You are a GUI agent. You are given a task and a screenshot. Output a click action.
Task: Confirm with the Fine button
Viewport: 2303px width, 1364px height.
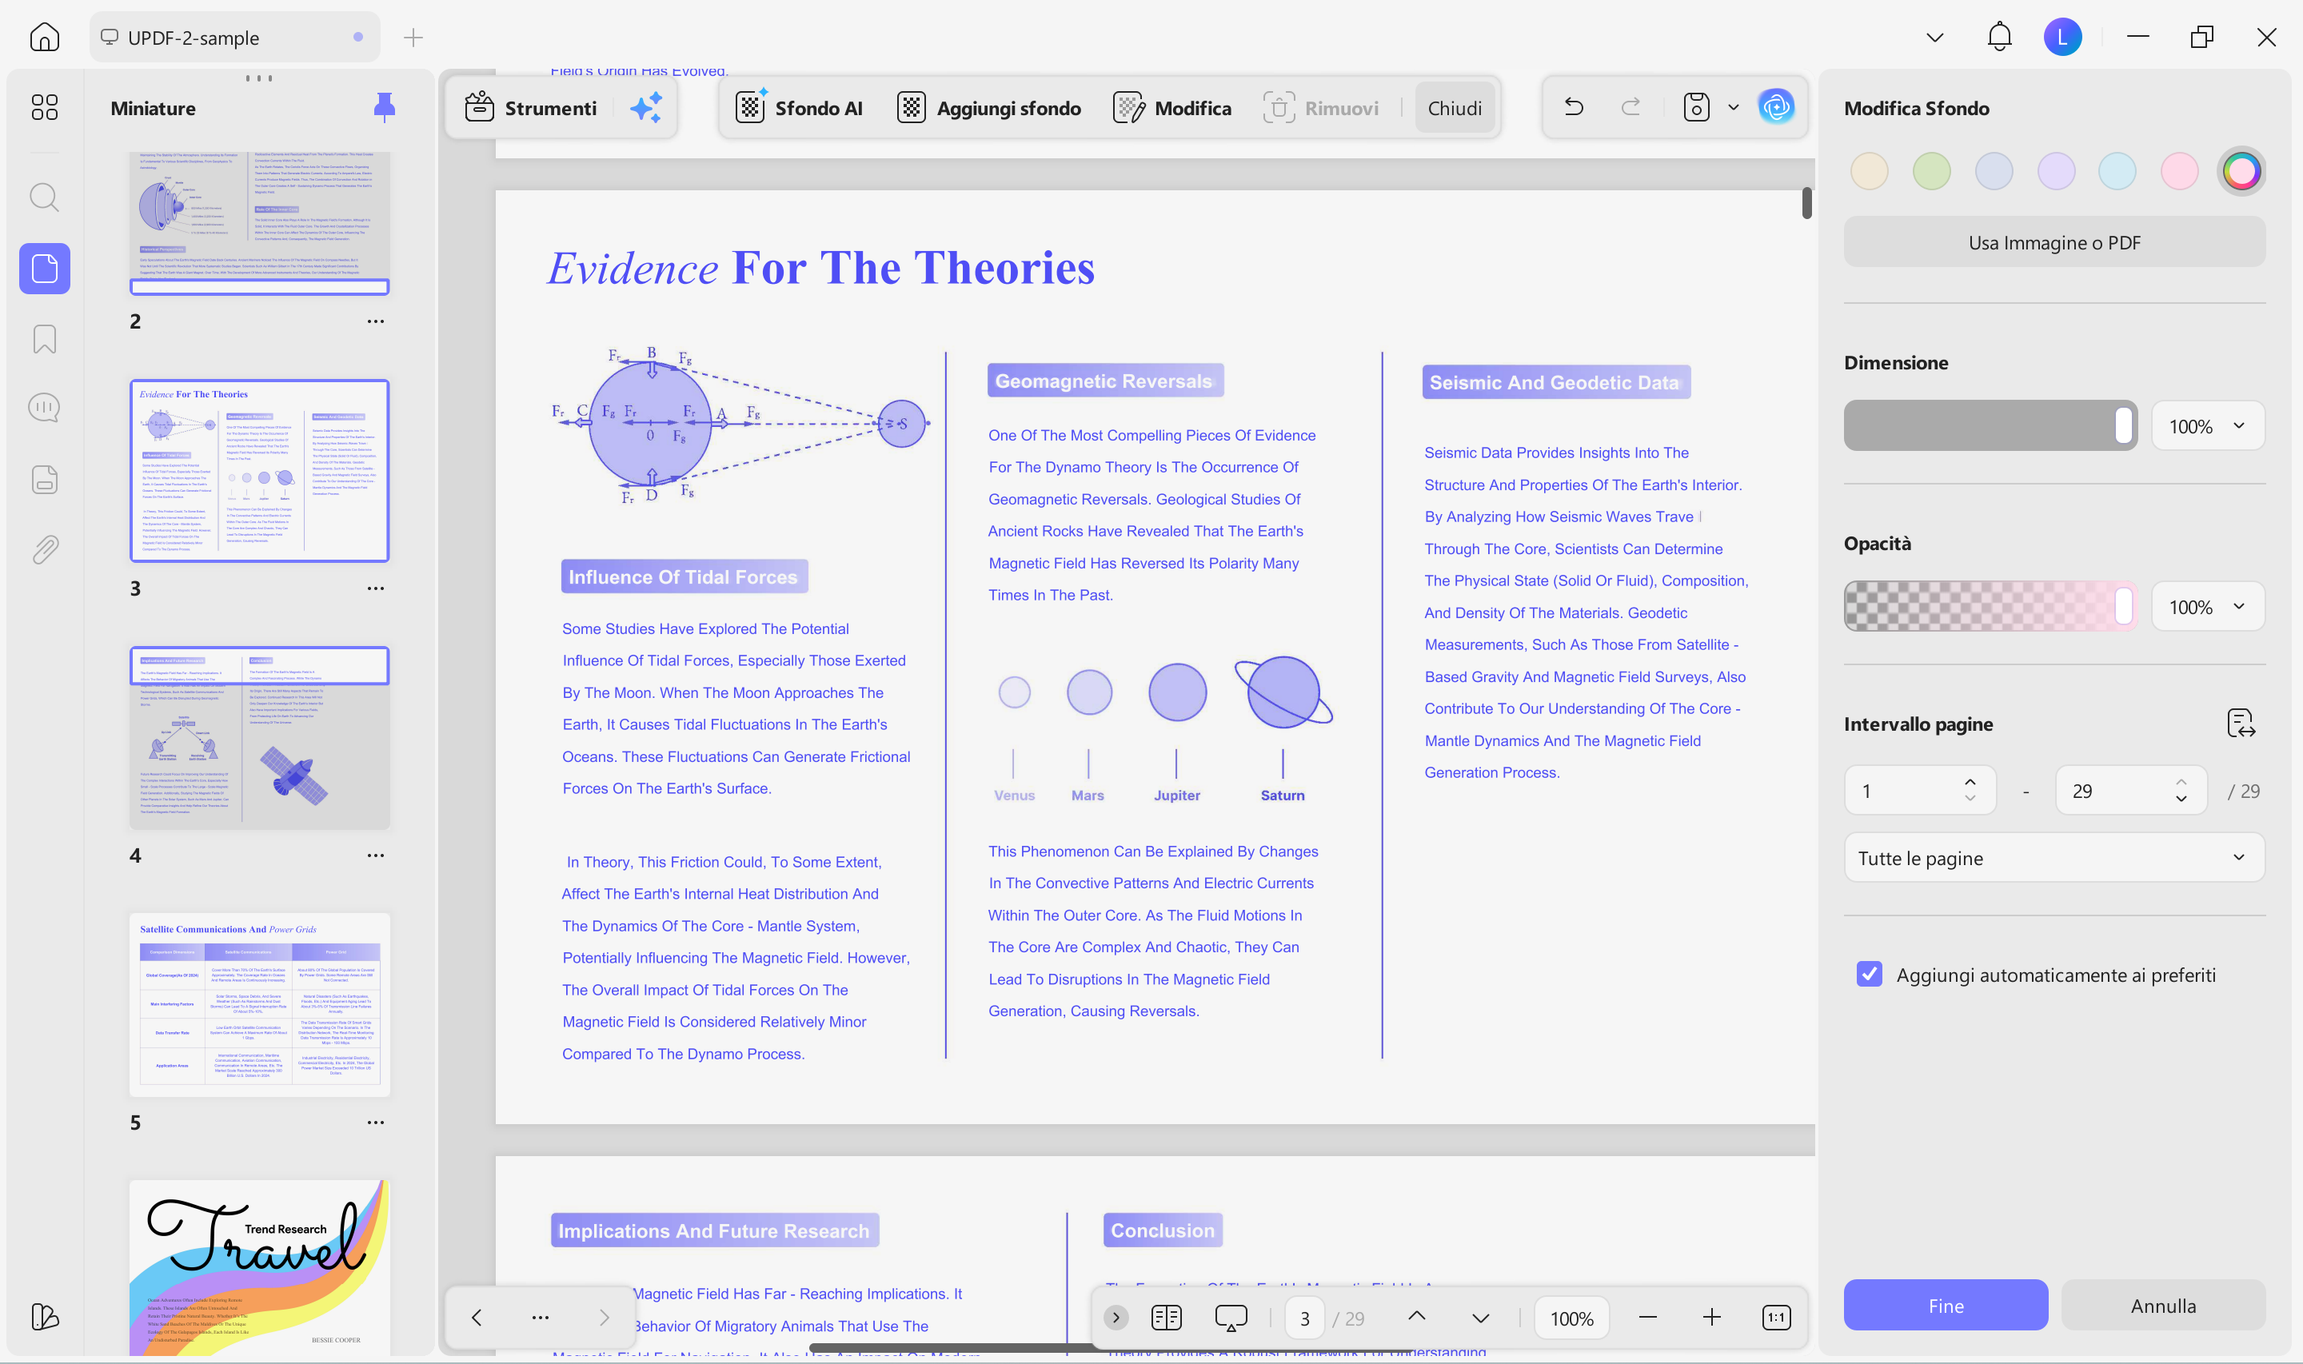point(1945,1305)
